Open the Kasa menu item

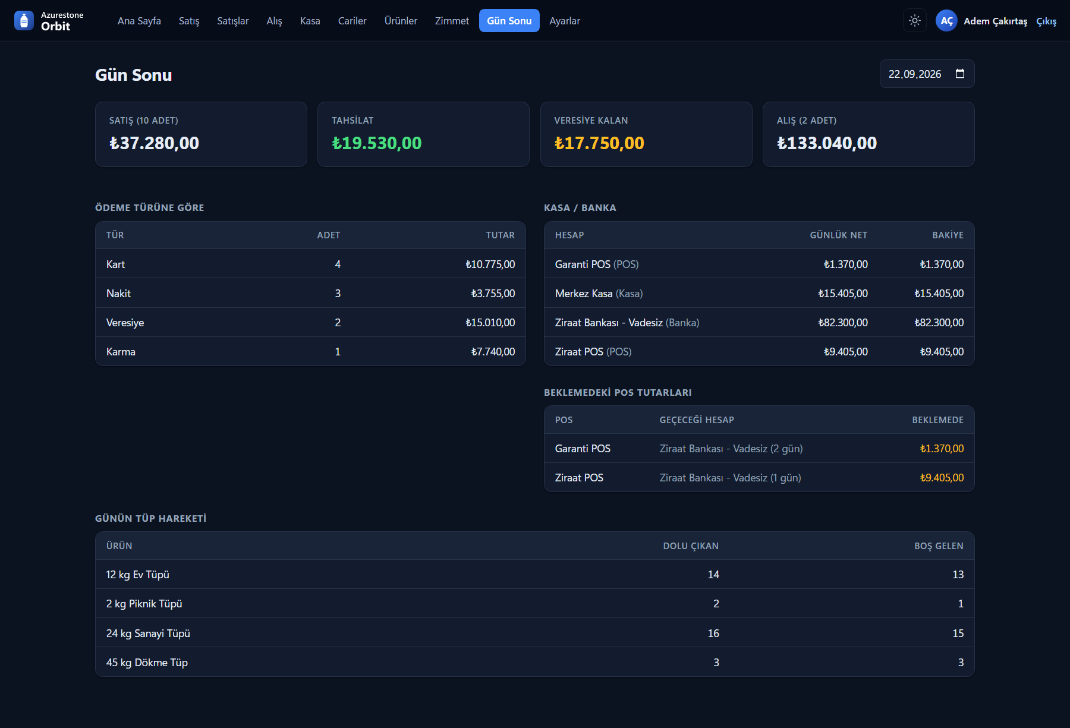click(310, 21)
